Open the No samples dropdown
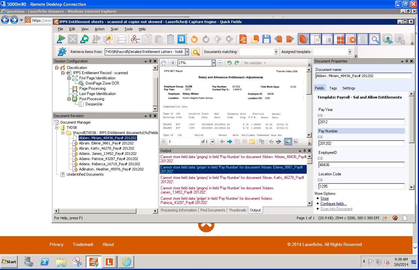Screen dimensions: 419x270 (255, 63)
